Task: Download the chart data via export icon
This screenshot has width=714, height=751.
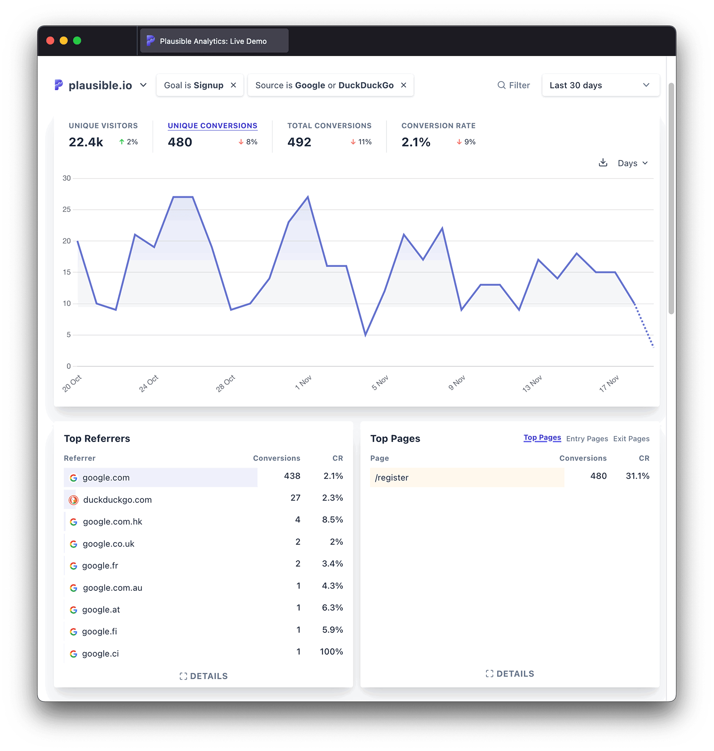Action: [x=603, y=163]
